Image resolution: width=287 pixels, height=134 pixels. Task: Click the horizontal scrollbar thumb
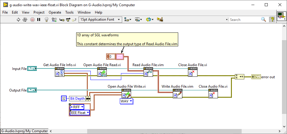[x=164, y=131]
